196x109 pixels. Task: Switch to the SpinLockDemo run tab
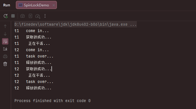tap(36, 5)
